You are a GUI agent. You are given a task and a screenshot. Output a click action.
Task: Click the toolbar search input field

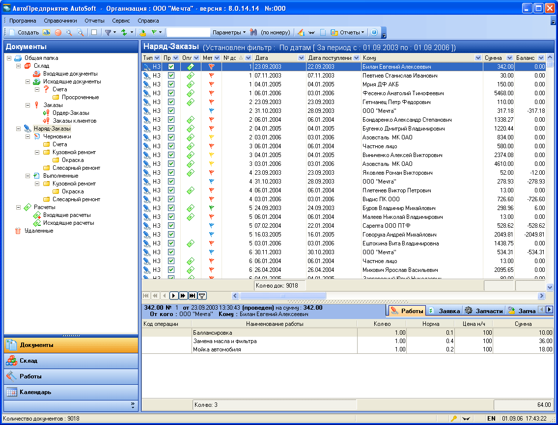[x=189, y=32]
